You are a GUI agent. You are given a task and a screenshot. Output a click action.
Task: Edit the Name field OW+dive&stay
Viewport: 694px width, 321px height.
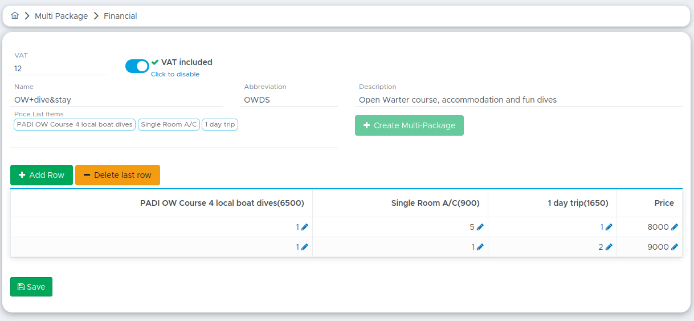(117, 100)
